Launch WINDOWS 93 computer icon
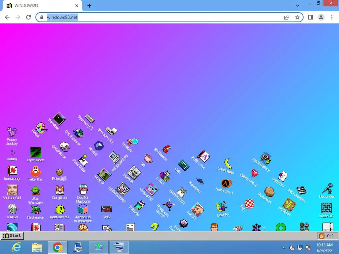The image size is (339, 254). (115, 157)
